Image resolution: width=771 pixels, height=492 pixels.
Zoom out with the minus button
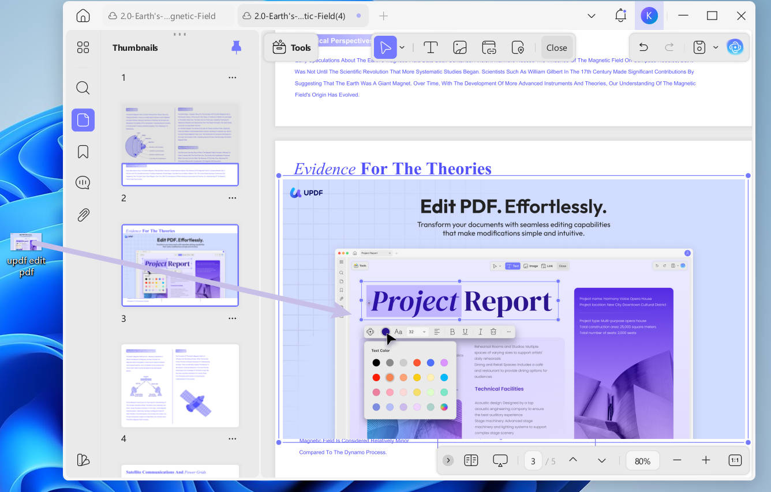677,460
